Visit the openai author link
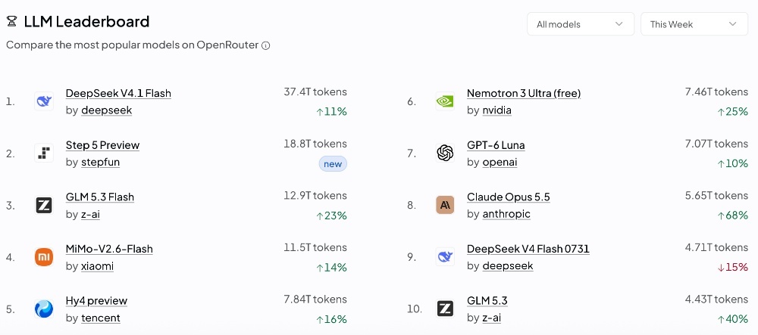Viewport: 758px width, 335px height. point(500,163)
